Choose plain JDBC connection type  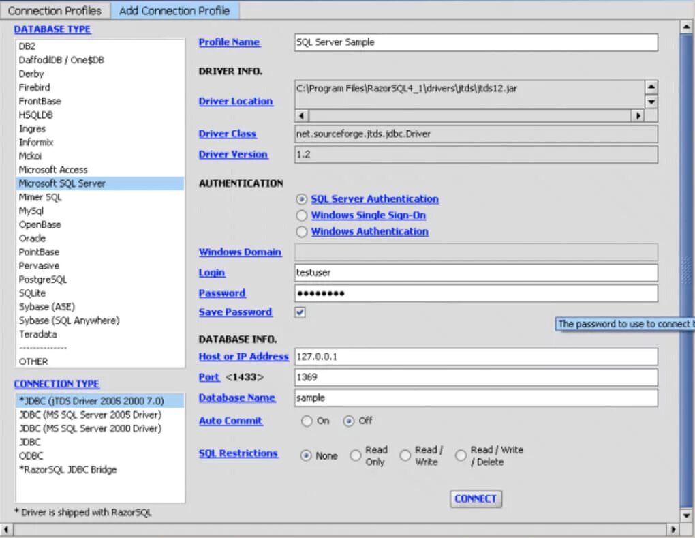(x=99, y=443)
